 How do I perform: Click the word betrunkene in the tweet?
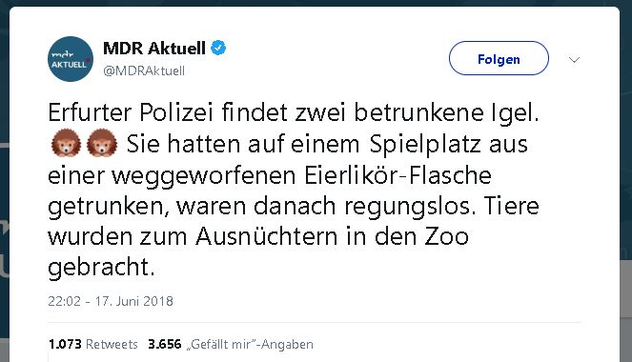[x=418, y=112]
